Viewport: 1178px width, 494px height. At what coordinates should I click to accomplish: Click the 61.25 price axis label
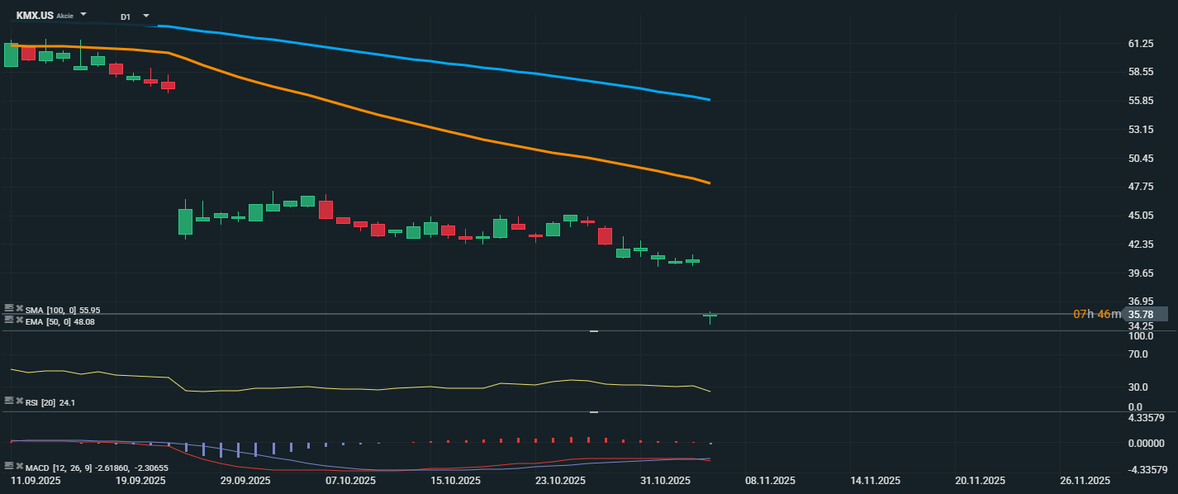[1141, 43]
